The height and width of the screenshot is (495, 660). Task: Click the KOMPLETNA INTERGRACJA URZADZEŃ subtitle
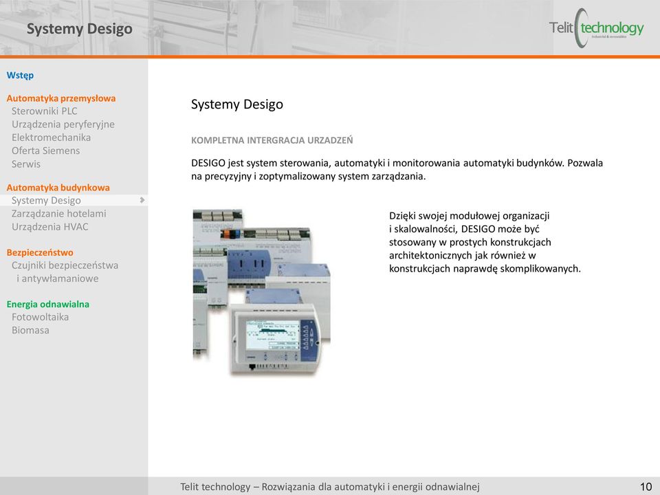tap(272, 140)
